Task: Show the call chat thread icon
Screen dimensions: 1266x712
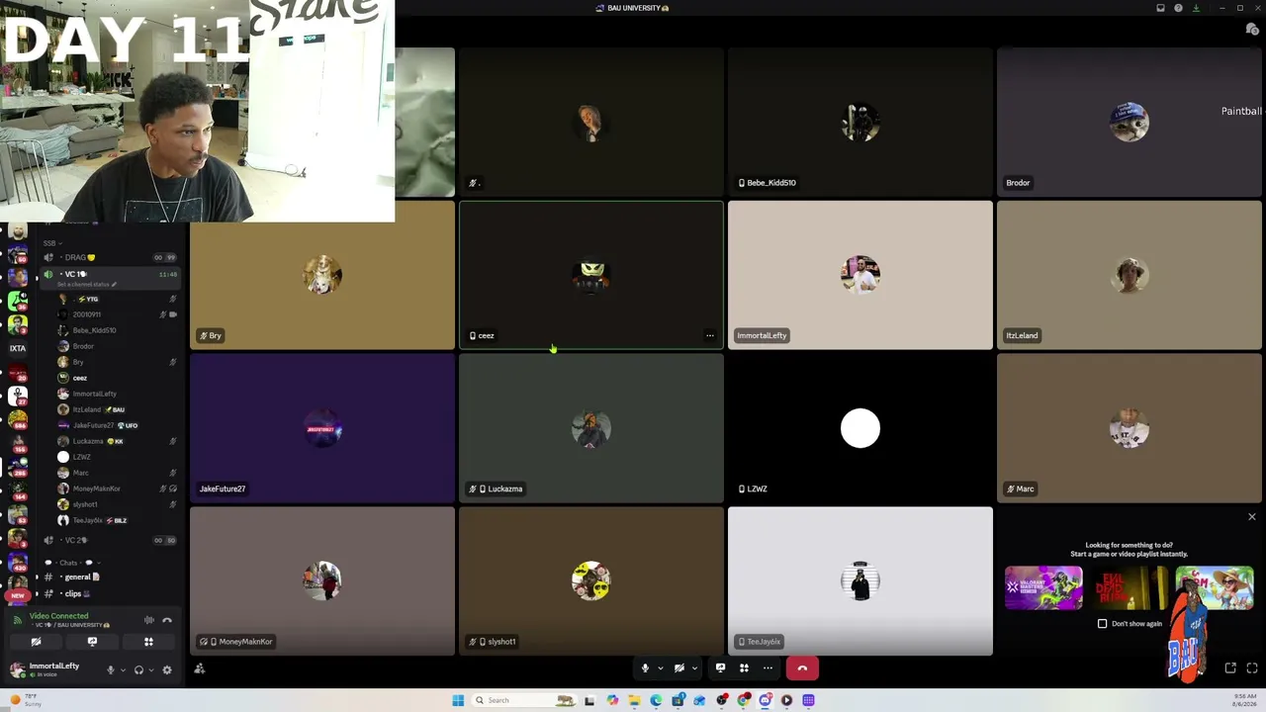Action: tap(1251, 30)
